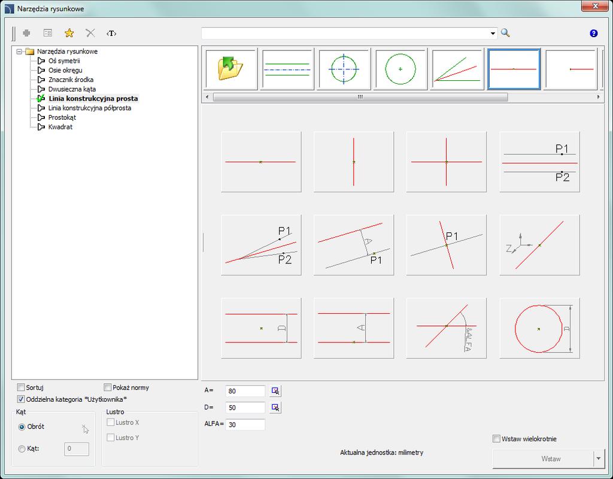Toggle the Lustro X checkbox

[x=111, y=422]
